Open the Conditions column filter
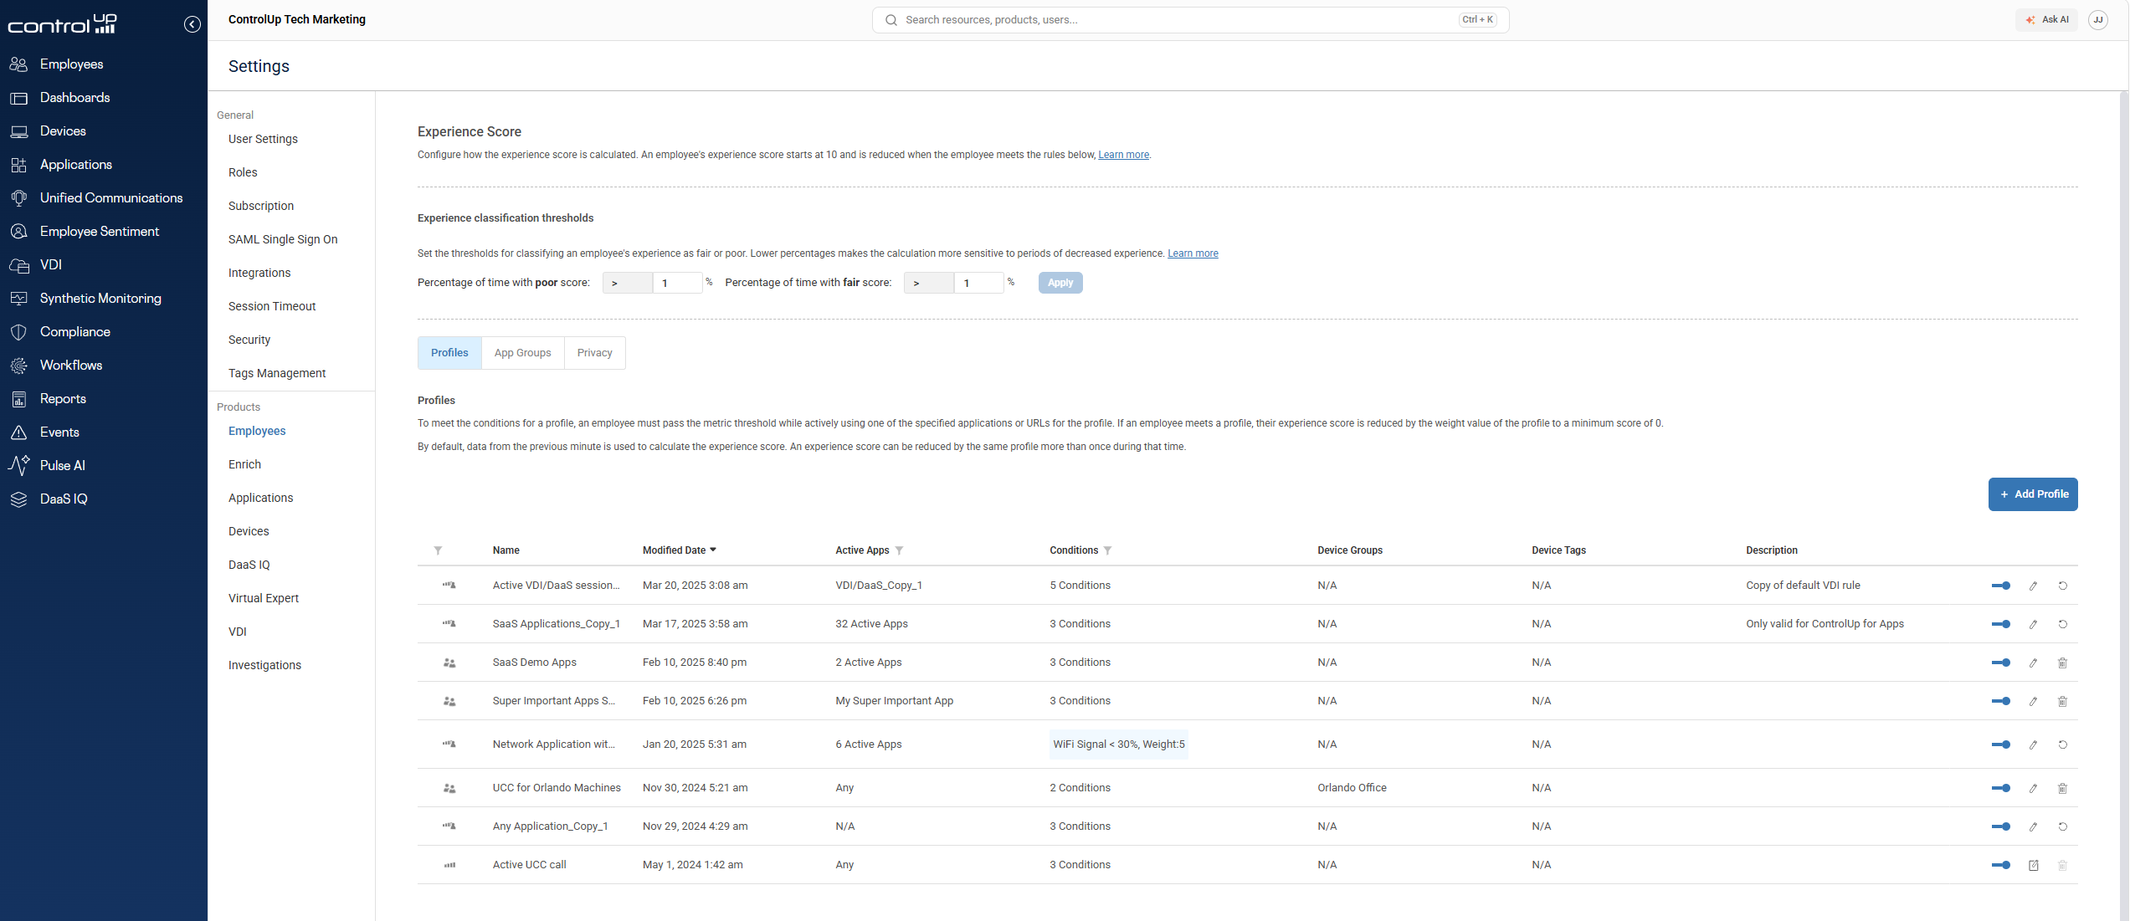Screen dimensions: 2130x921 1107,550
